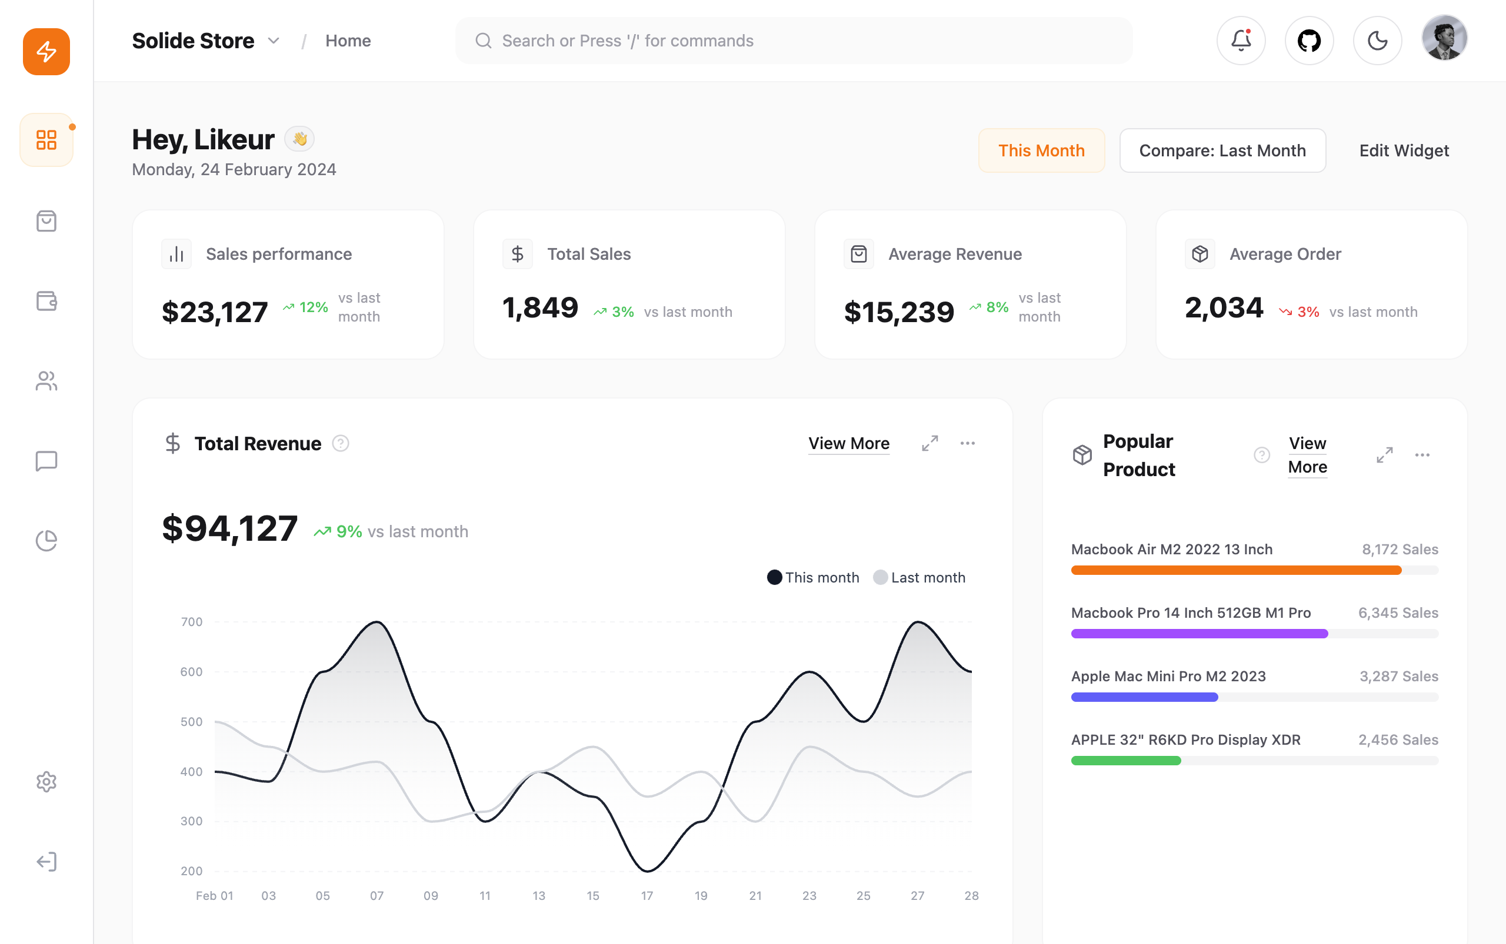The width and height of the screenshot is (1506, 944).
Task: Open the Solide Store dropdown
Action: [273, 40]
